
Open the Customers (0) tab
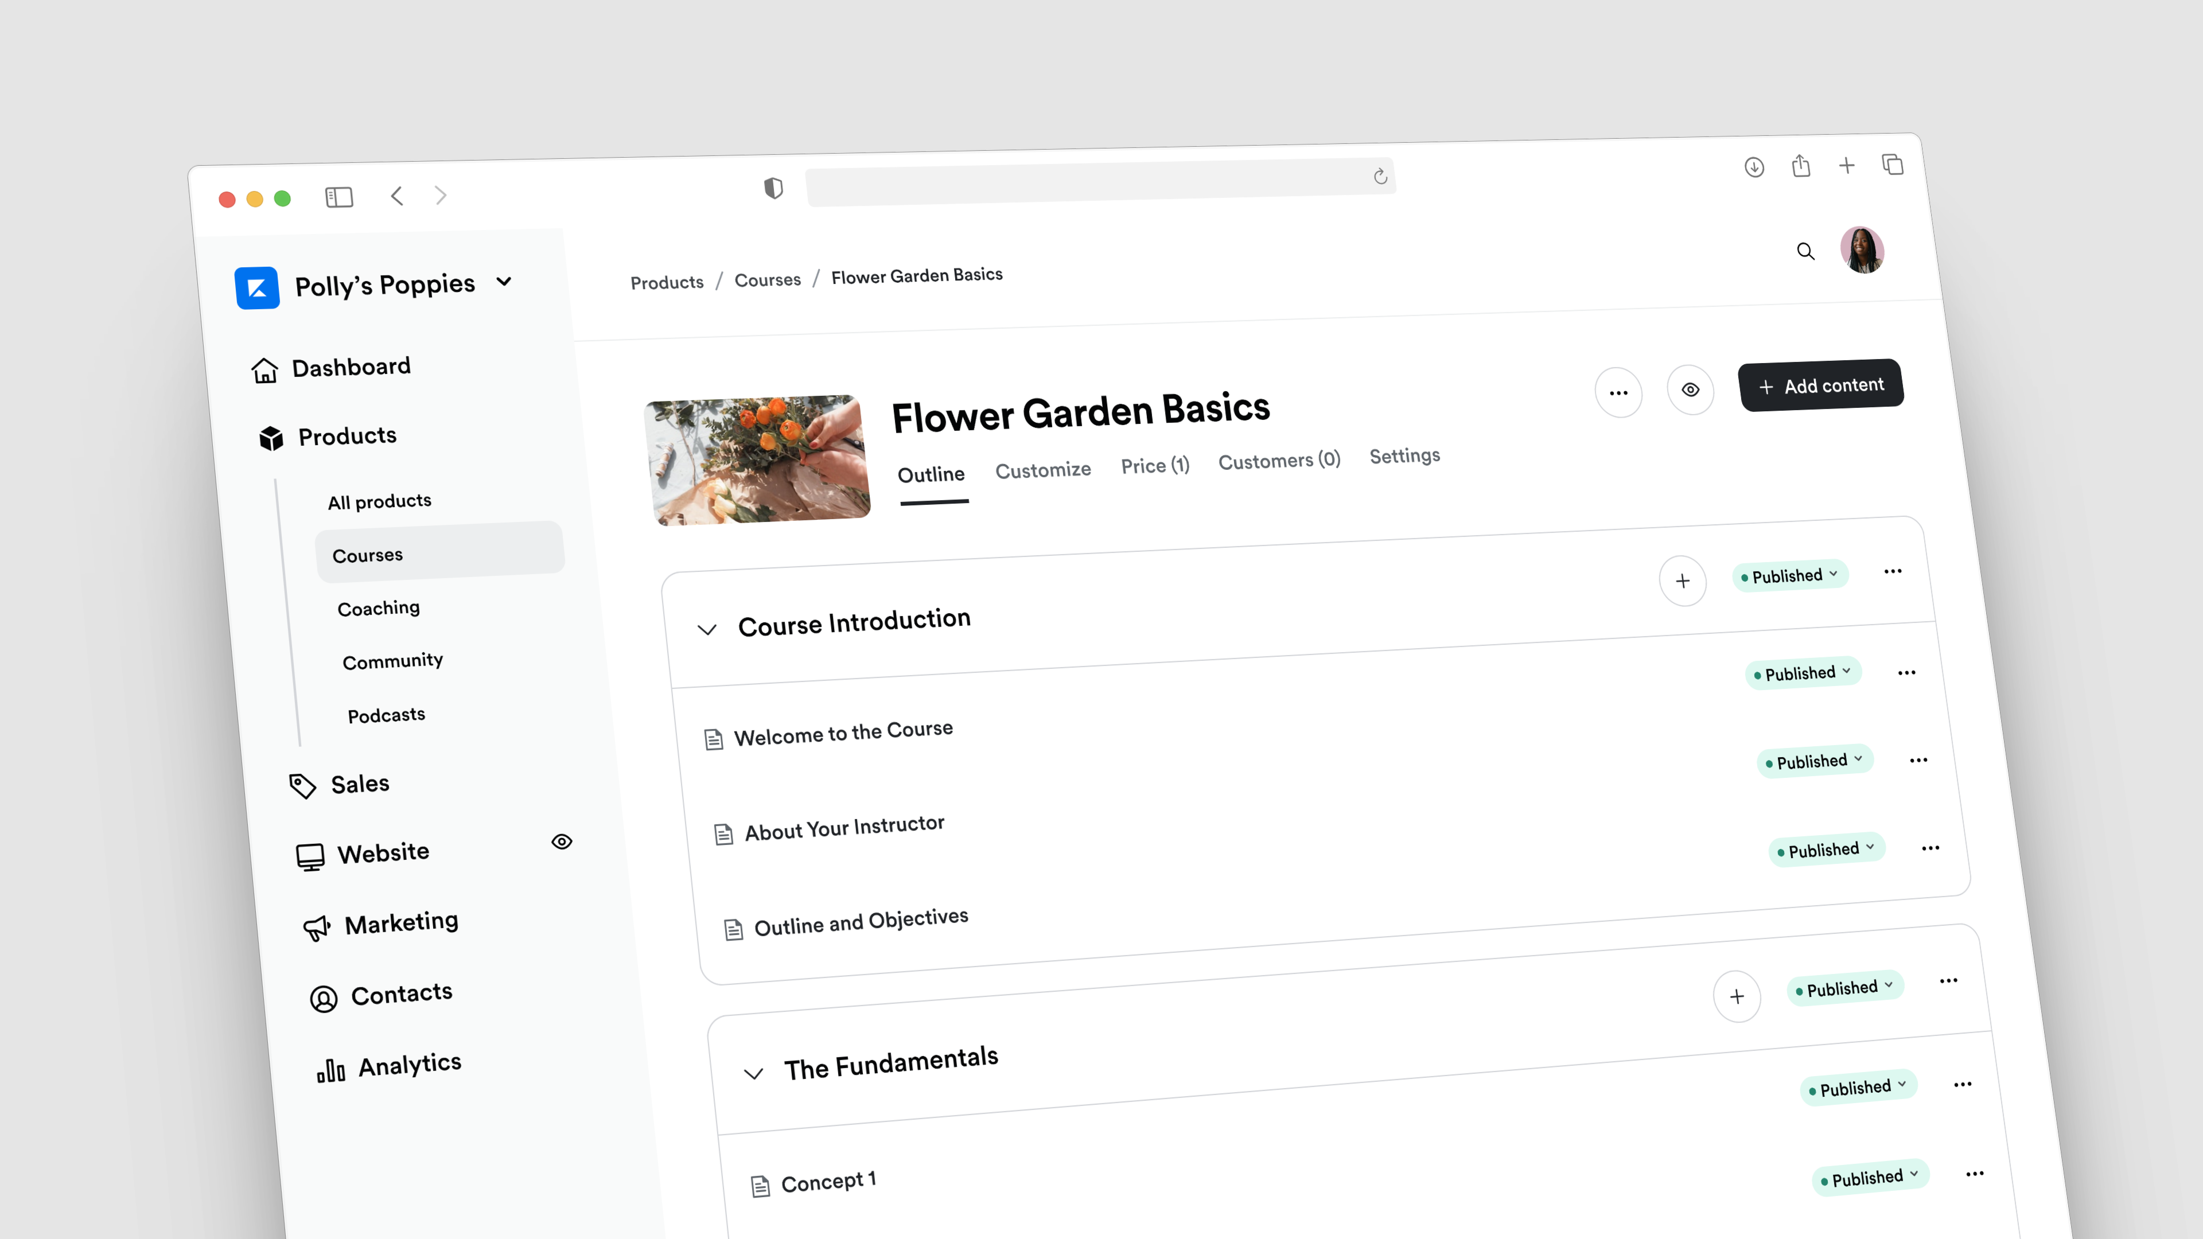1279,461
